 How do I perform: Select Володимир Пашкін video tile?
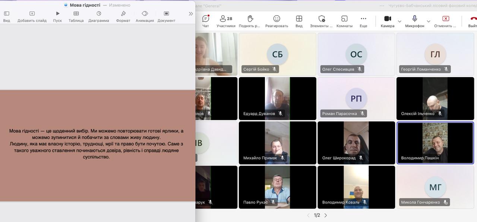pyautogui.click(x=435, y=143)
